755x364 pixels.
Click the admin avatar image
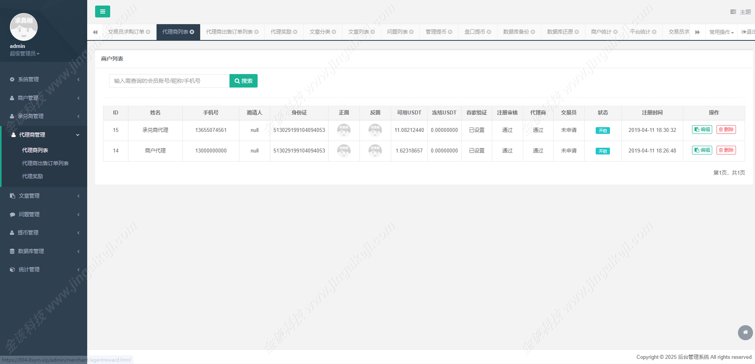pyautogui.click(x=24, y=27)
